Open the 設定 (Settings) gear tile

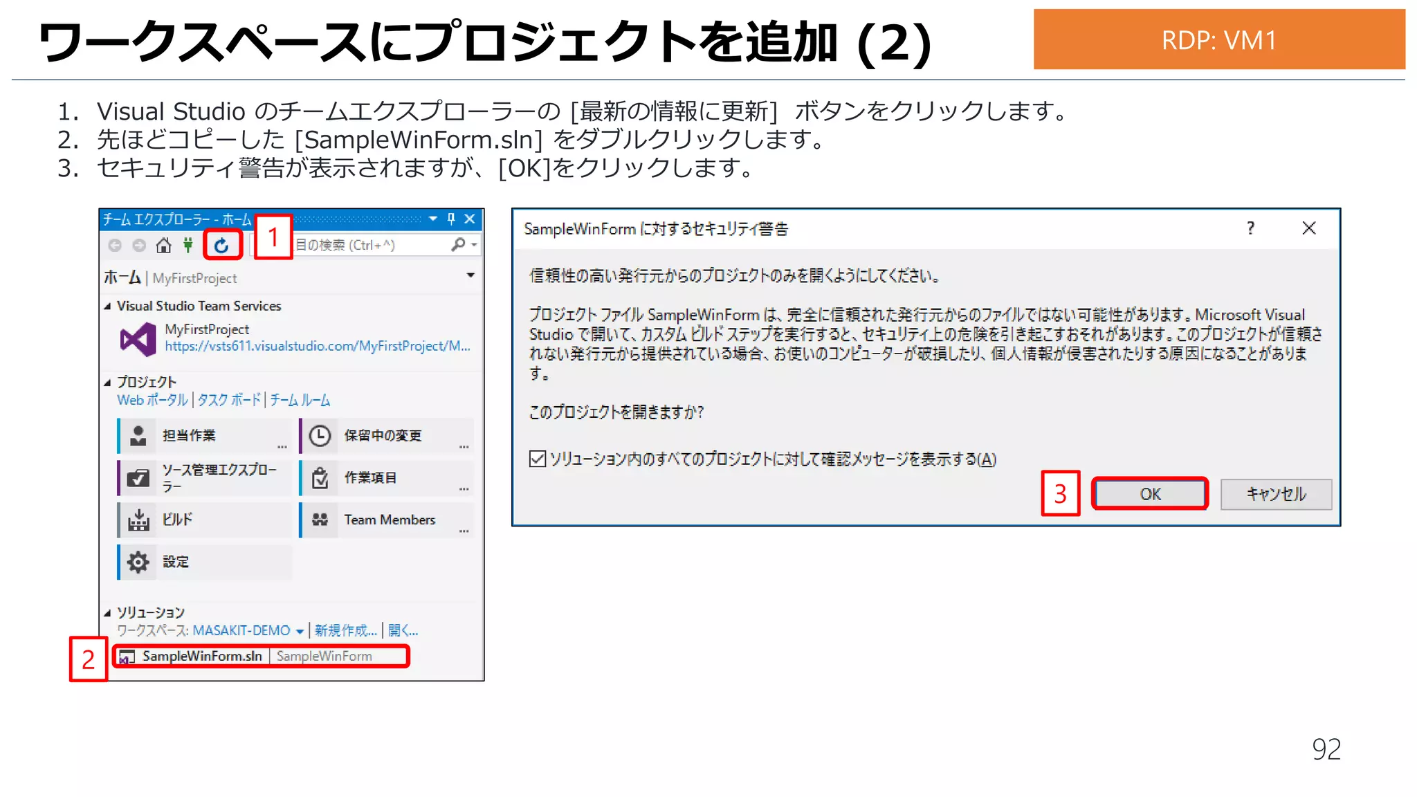click(203, 562)
